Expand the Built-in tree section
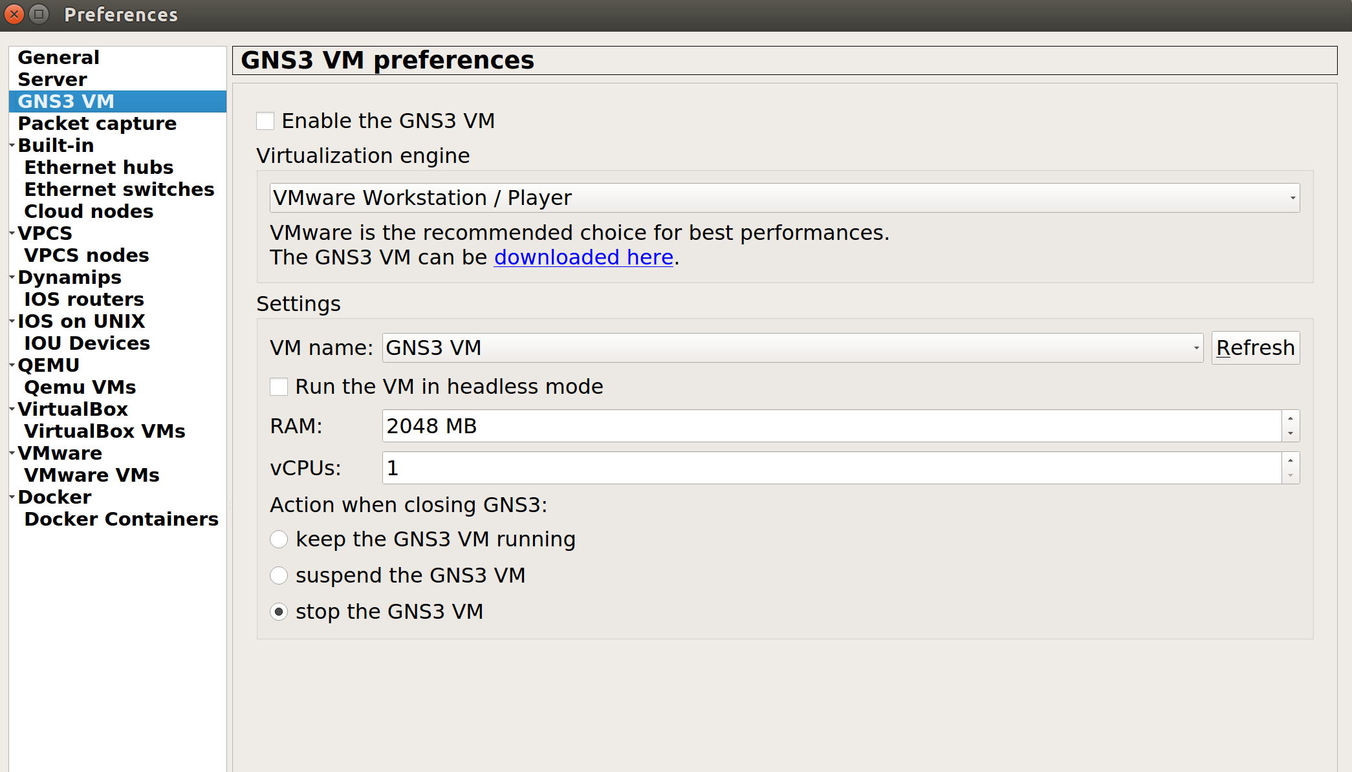The height and width of the screenshot is (772, 1352). (12, 145)
